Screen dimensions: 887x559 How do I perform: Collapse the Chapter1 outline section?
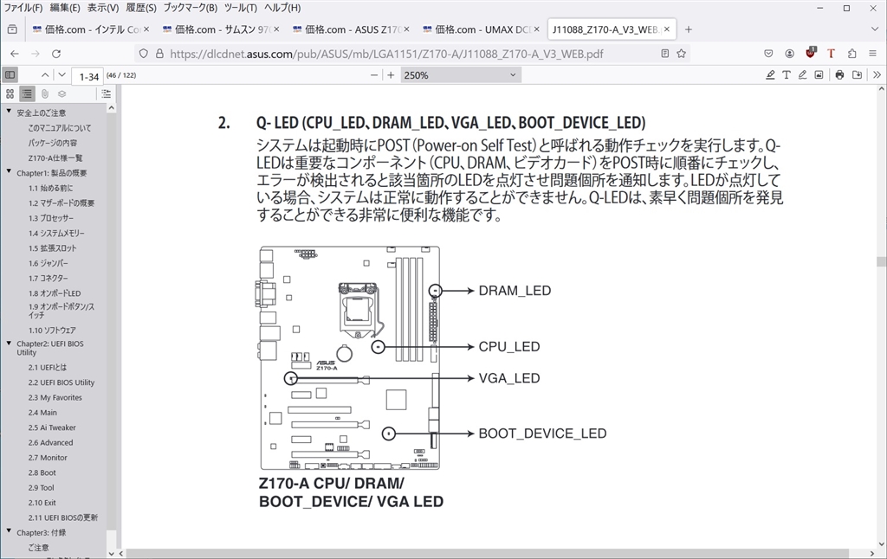pos(9,172)
